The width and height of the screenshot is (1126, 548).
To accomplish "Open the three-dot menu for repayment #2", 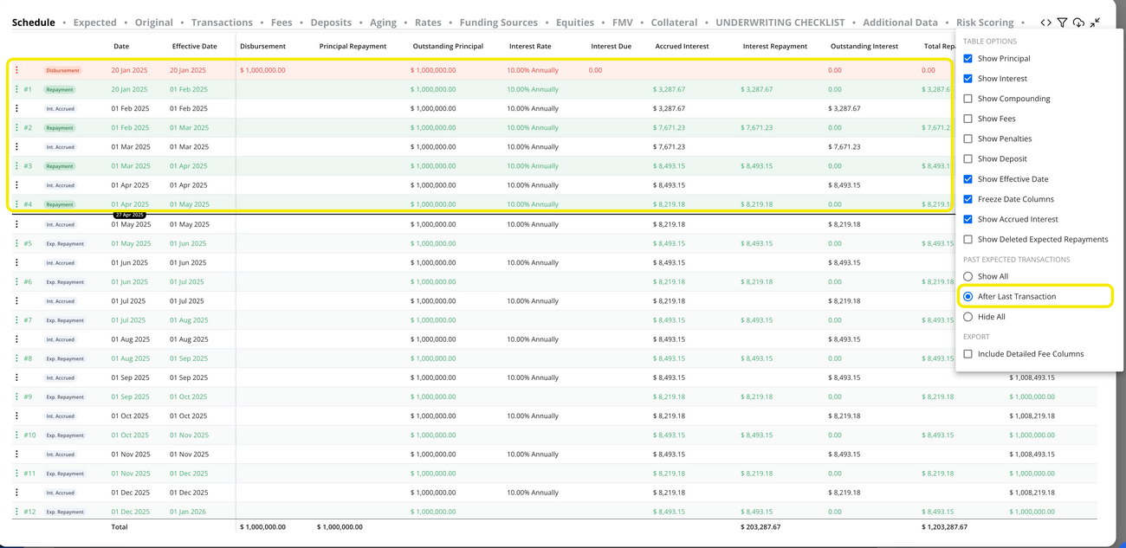I will [16, 127].
